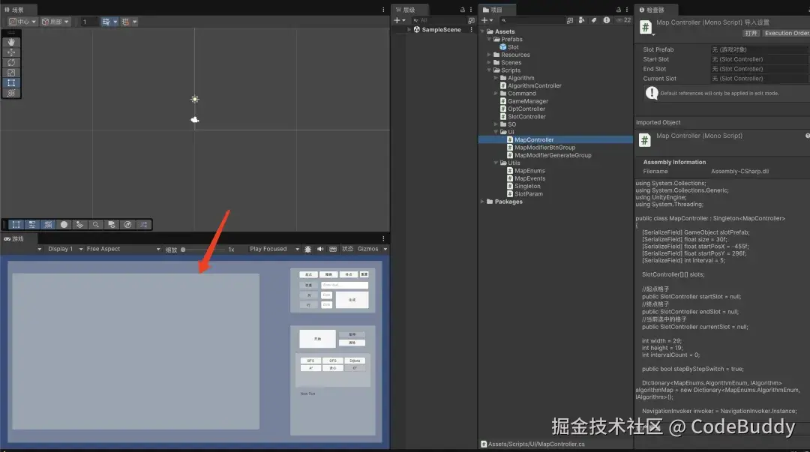Click the Hierarchy add (+) button

point(399,20)
